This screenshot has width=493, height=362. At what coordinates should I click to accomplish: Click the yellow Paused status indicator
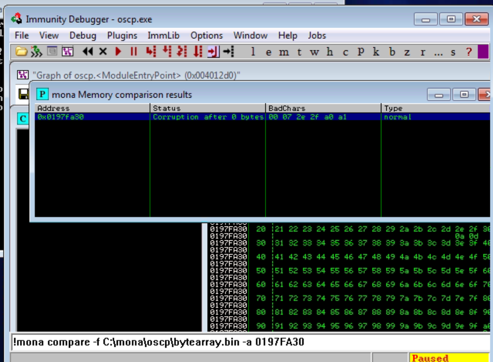449,358
